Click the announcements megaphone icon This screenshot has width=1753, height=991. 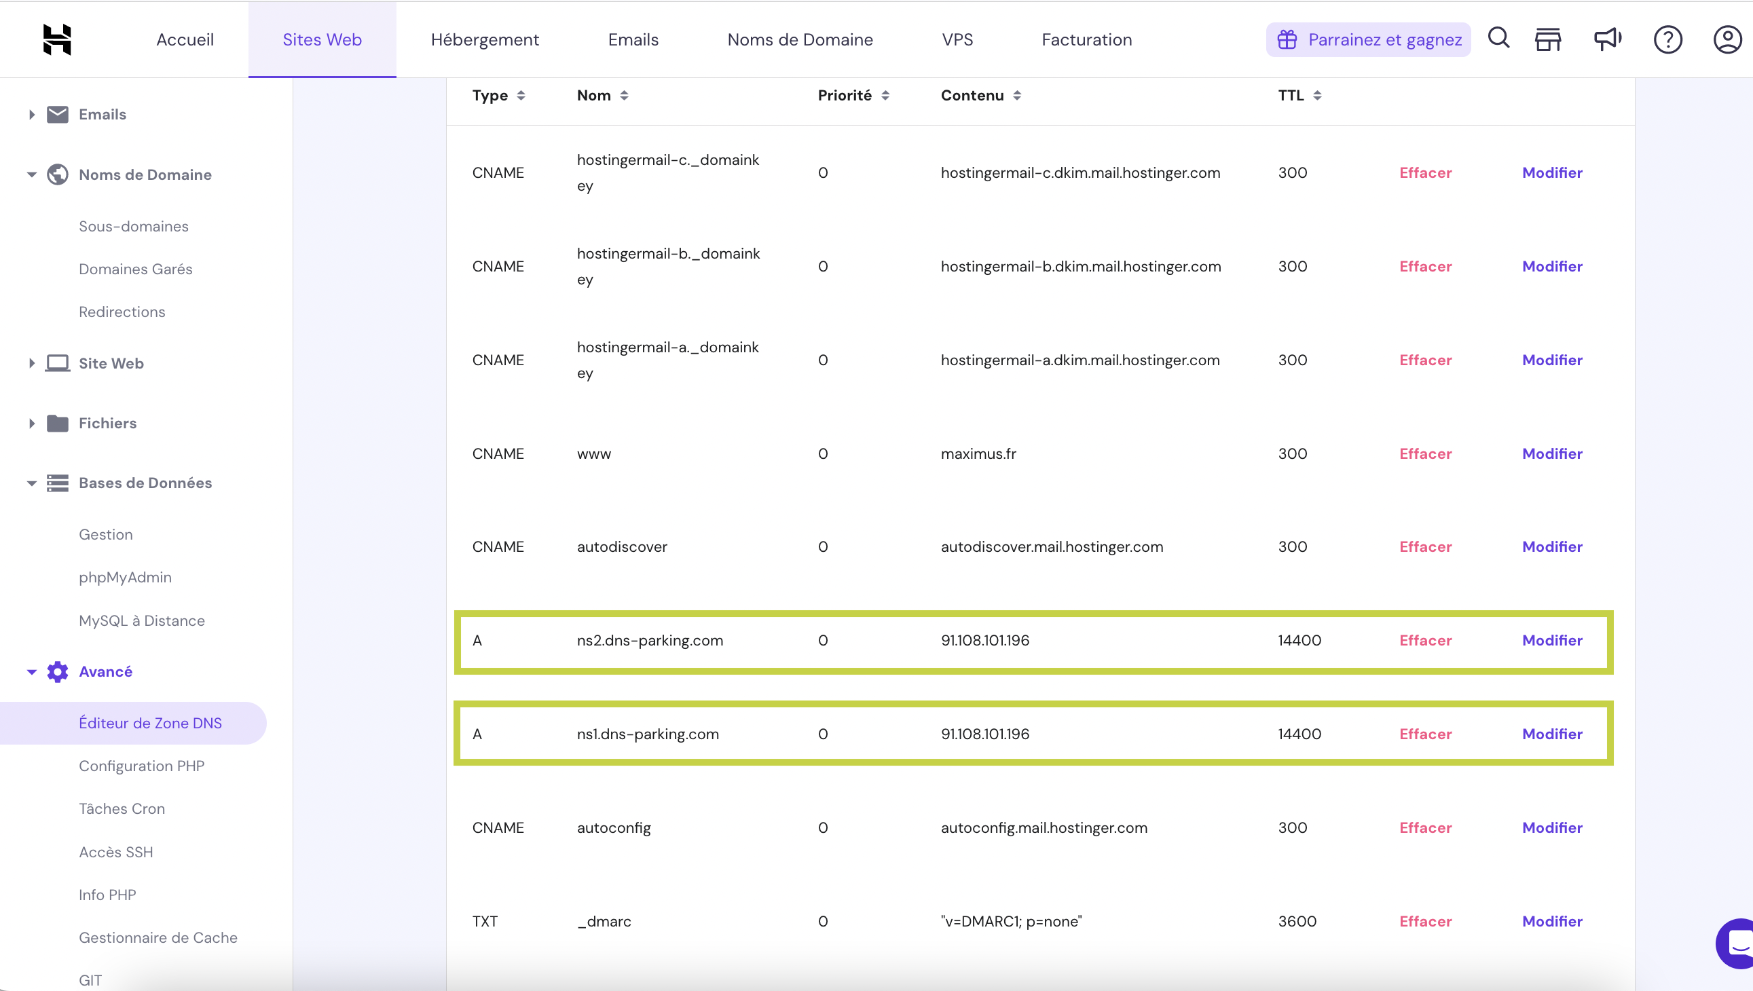(1607, 39)
